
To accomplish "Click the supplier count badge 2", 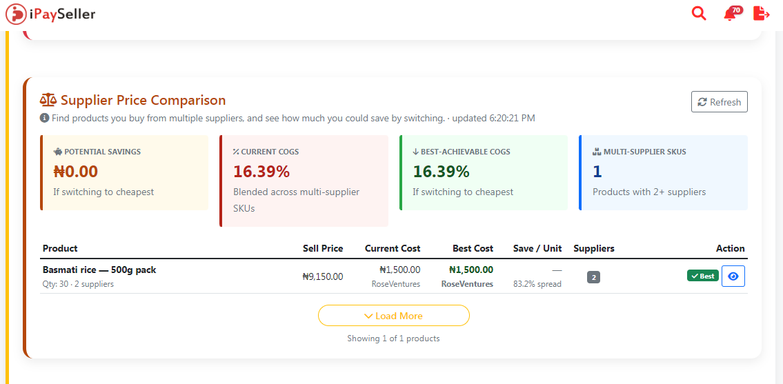I will pos(593,277).
